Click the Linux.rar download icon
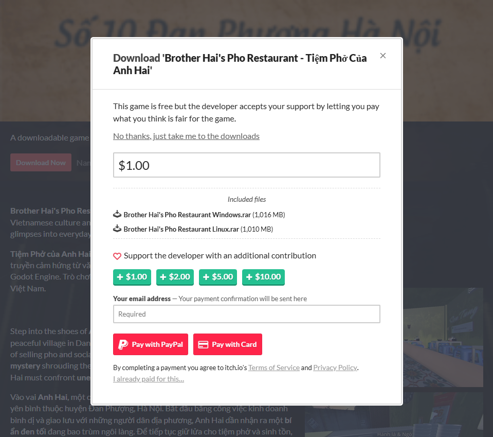493x437 pixels. pos(117,229)
